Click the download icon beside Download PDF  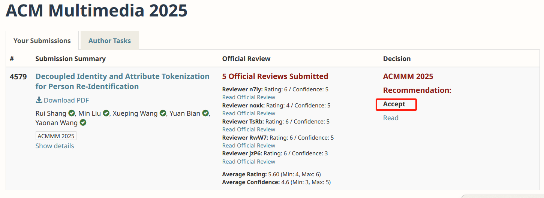(x=39, y=100)
